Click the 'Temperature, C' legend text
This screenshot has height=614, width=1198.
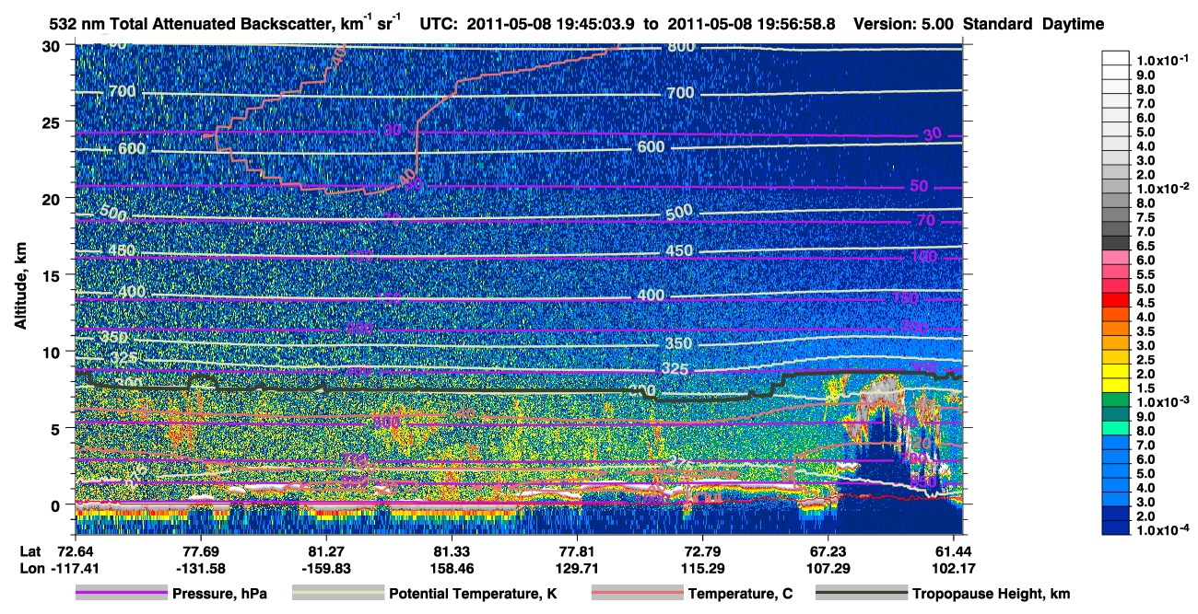[740, 594]
